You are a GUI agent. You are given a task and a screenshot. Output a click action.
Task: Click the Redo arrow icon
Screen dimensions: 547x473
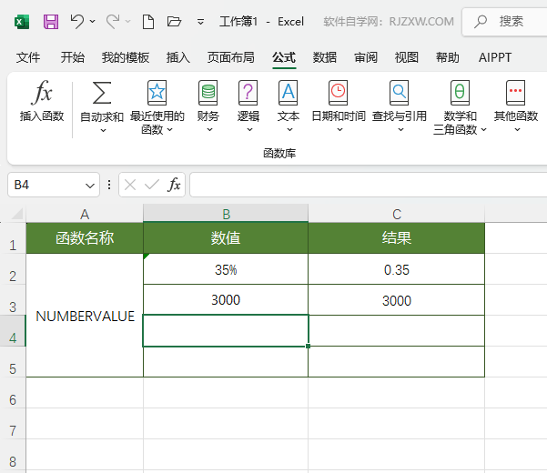pyautogui.click(x=113, y=21)
